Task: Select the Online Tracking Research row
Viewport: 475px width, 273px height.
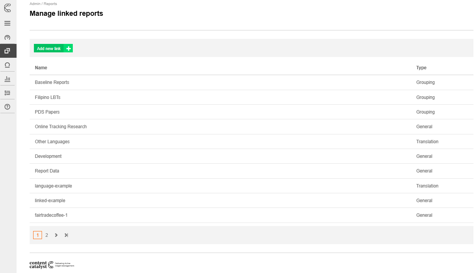Action: pyautogui.click(x=251, y=127)
